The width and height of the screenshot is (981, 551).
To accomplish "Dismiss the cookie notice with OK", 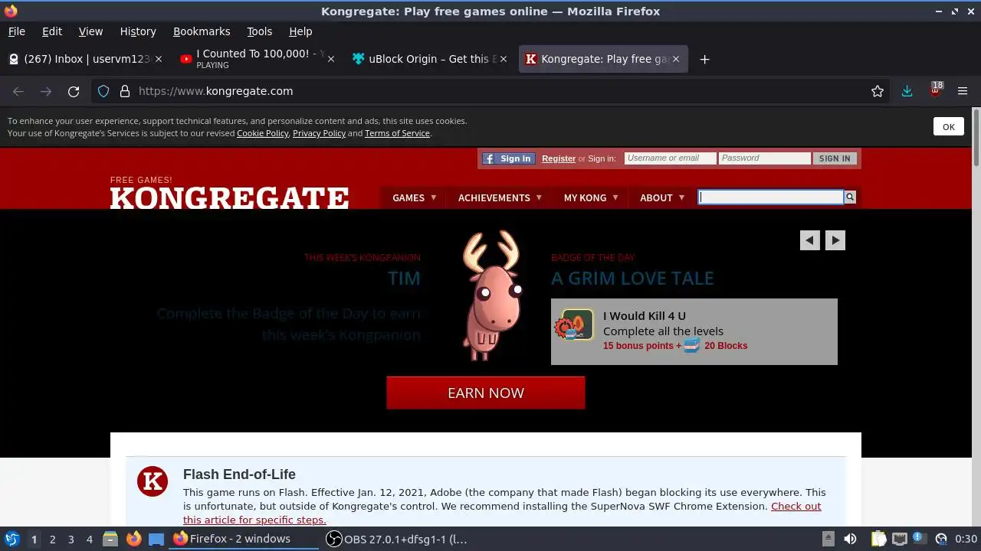I will pyautogui.click(x=948, y=126).
